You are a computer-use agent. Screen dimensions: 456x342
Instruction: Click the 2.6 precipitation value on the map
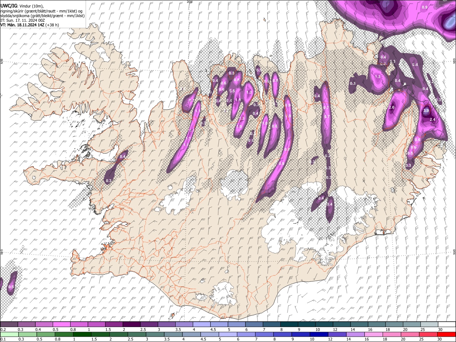[x=392, y=108]
